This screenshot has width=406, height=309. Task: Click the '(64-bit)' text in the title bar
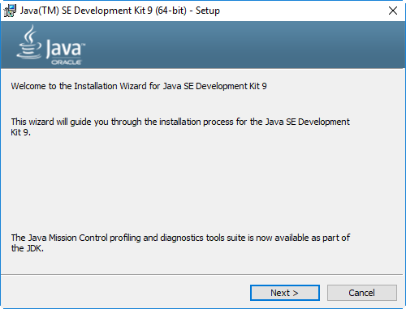tap(171, 11)
